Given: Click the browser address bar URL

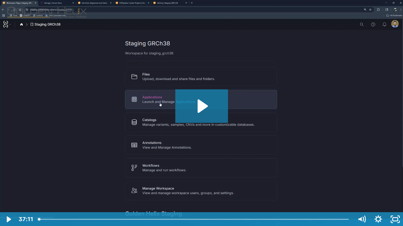Looking at the screenshot, I should coord(51,10).
